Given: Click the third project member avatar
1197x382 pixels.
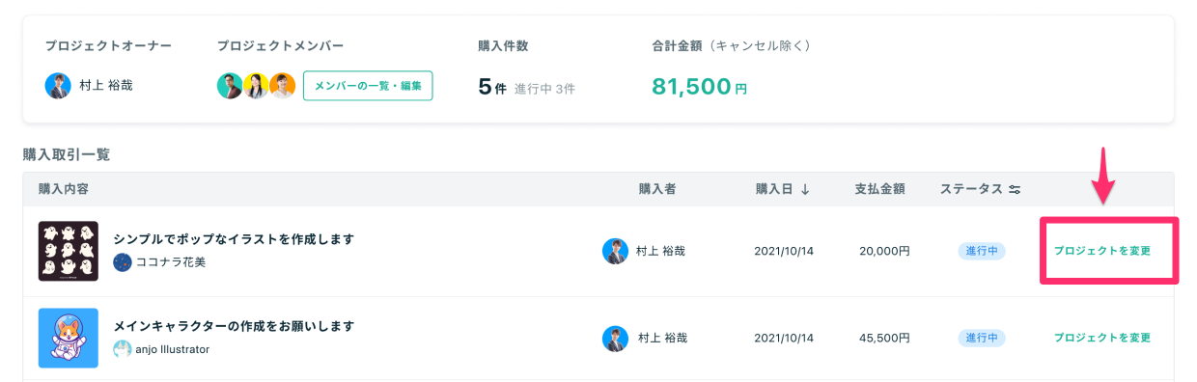Looking at the screenshot, I should click(282, 86).
